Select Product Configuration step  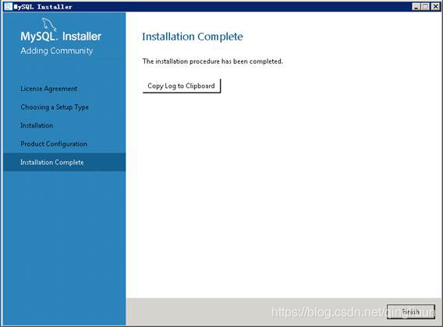click(x=54, y=144)
